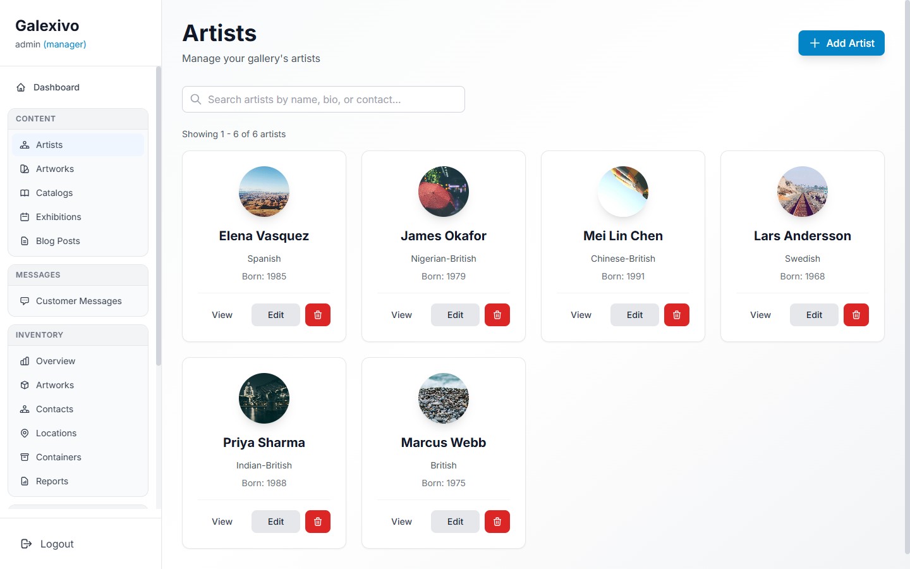Select Blog Posts in the Content menu

[58, 241]
